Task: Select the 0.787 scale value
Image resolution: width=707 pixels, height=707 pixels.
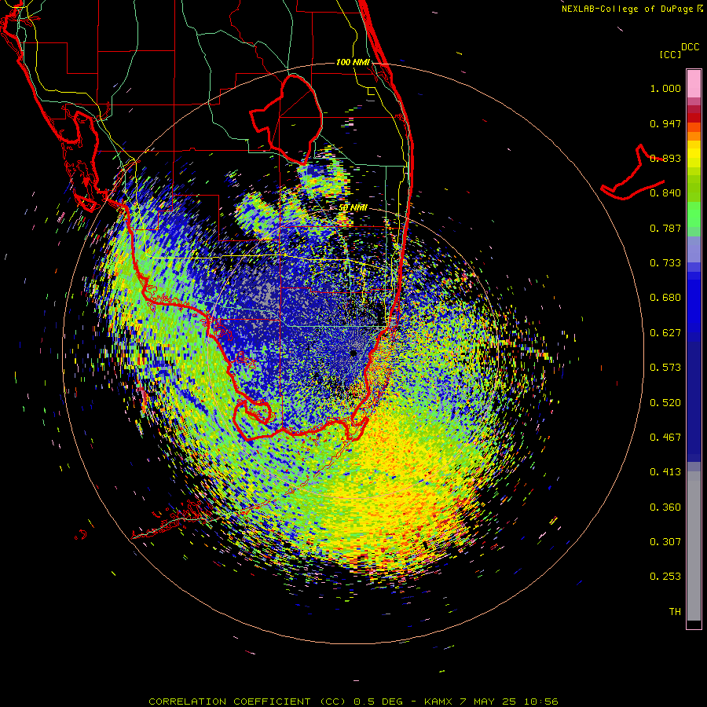Action: tap(665, 228)
